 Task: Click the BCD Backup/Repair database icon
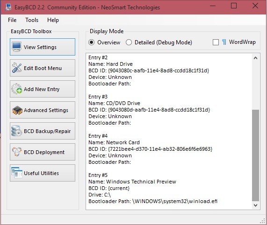(x=16, y=131)
